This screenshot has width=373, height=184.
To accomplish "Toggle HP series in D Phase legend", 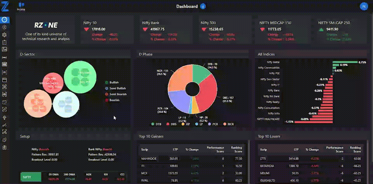I will pyautogui.click(x=185, y=124).
